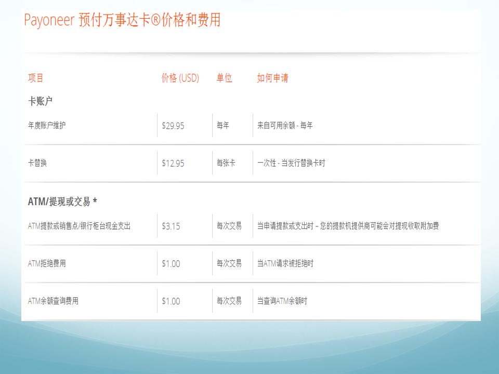Select the "项目" column header
This screenshot has height=374, width=499.
point(36,78)
